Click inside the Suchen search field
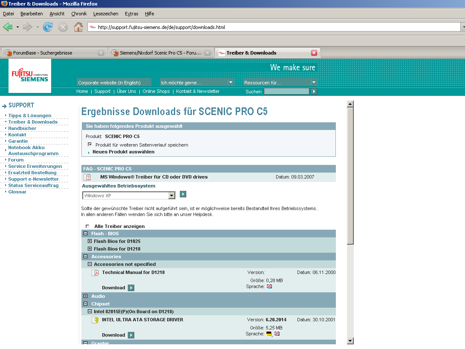465x349 pixels. [x=286, y=91]
